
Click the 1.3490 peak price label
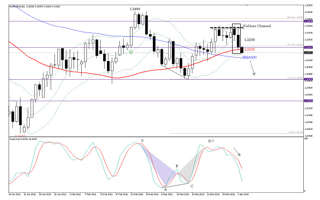(135, 9)
